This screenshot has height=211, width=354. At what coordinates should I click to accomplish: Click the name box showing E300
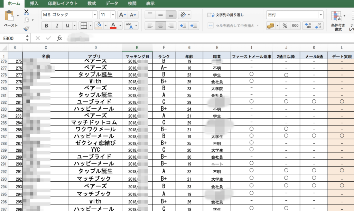click(x=13, y=38)
